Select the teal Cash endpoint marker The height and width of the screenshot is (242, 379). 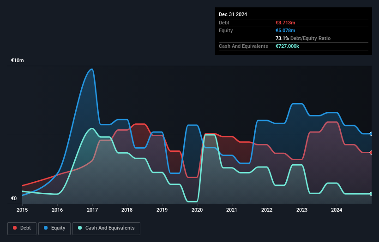371,194
